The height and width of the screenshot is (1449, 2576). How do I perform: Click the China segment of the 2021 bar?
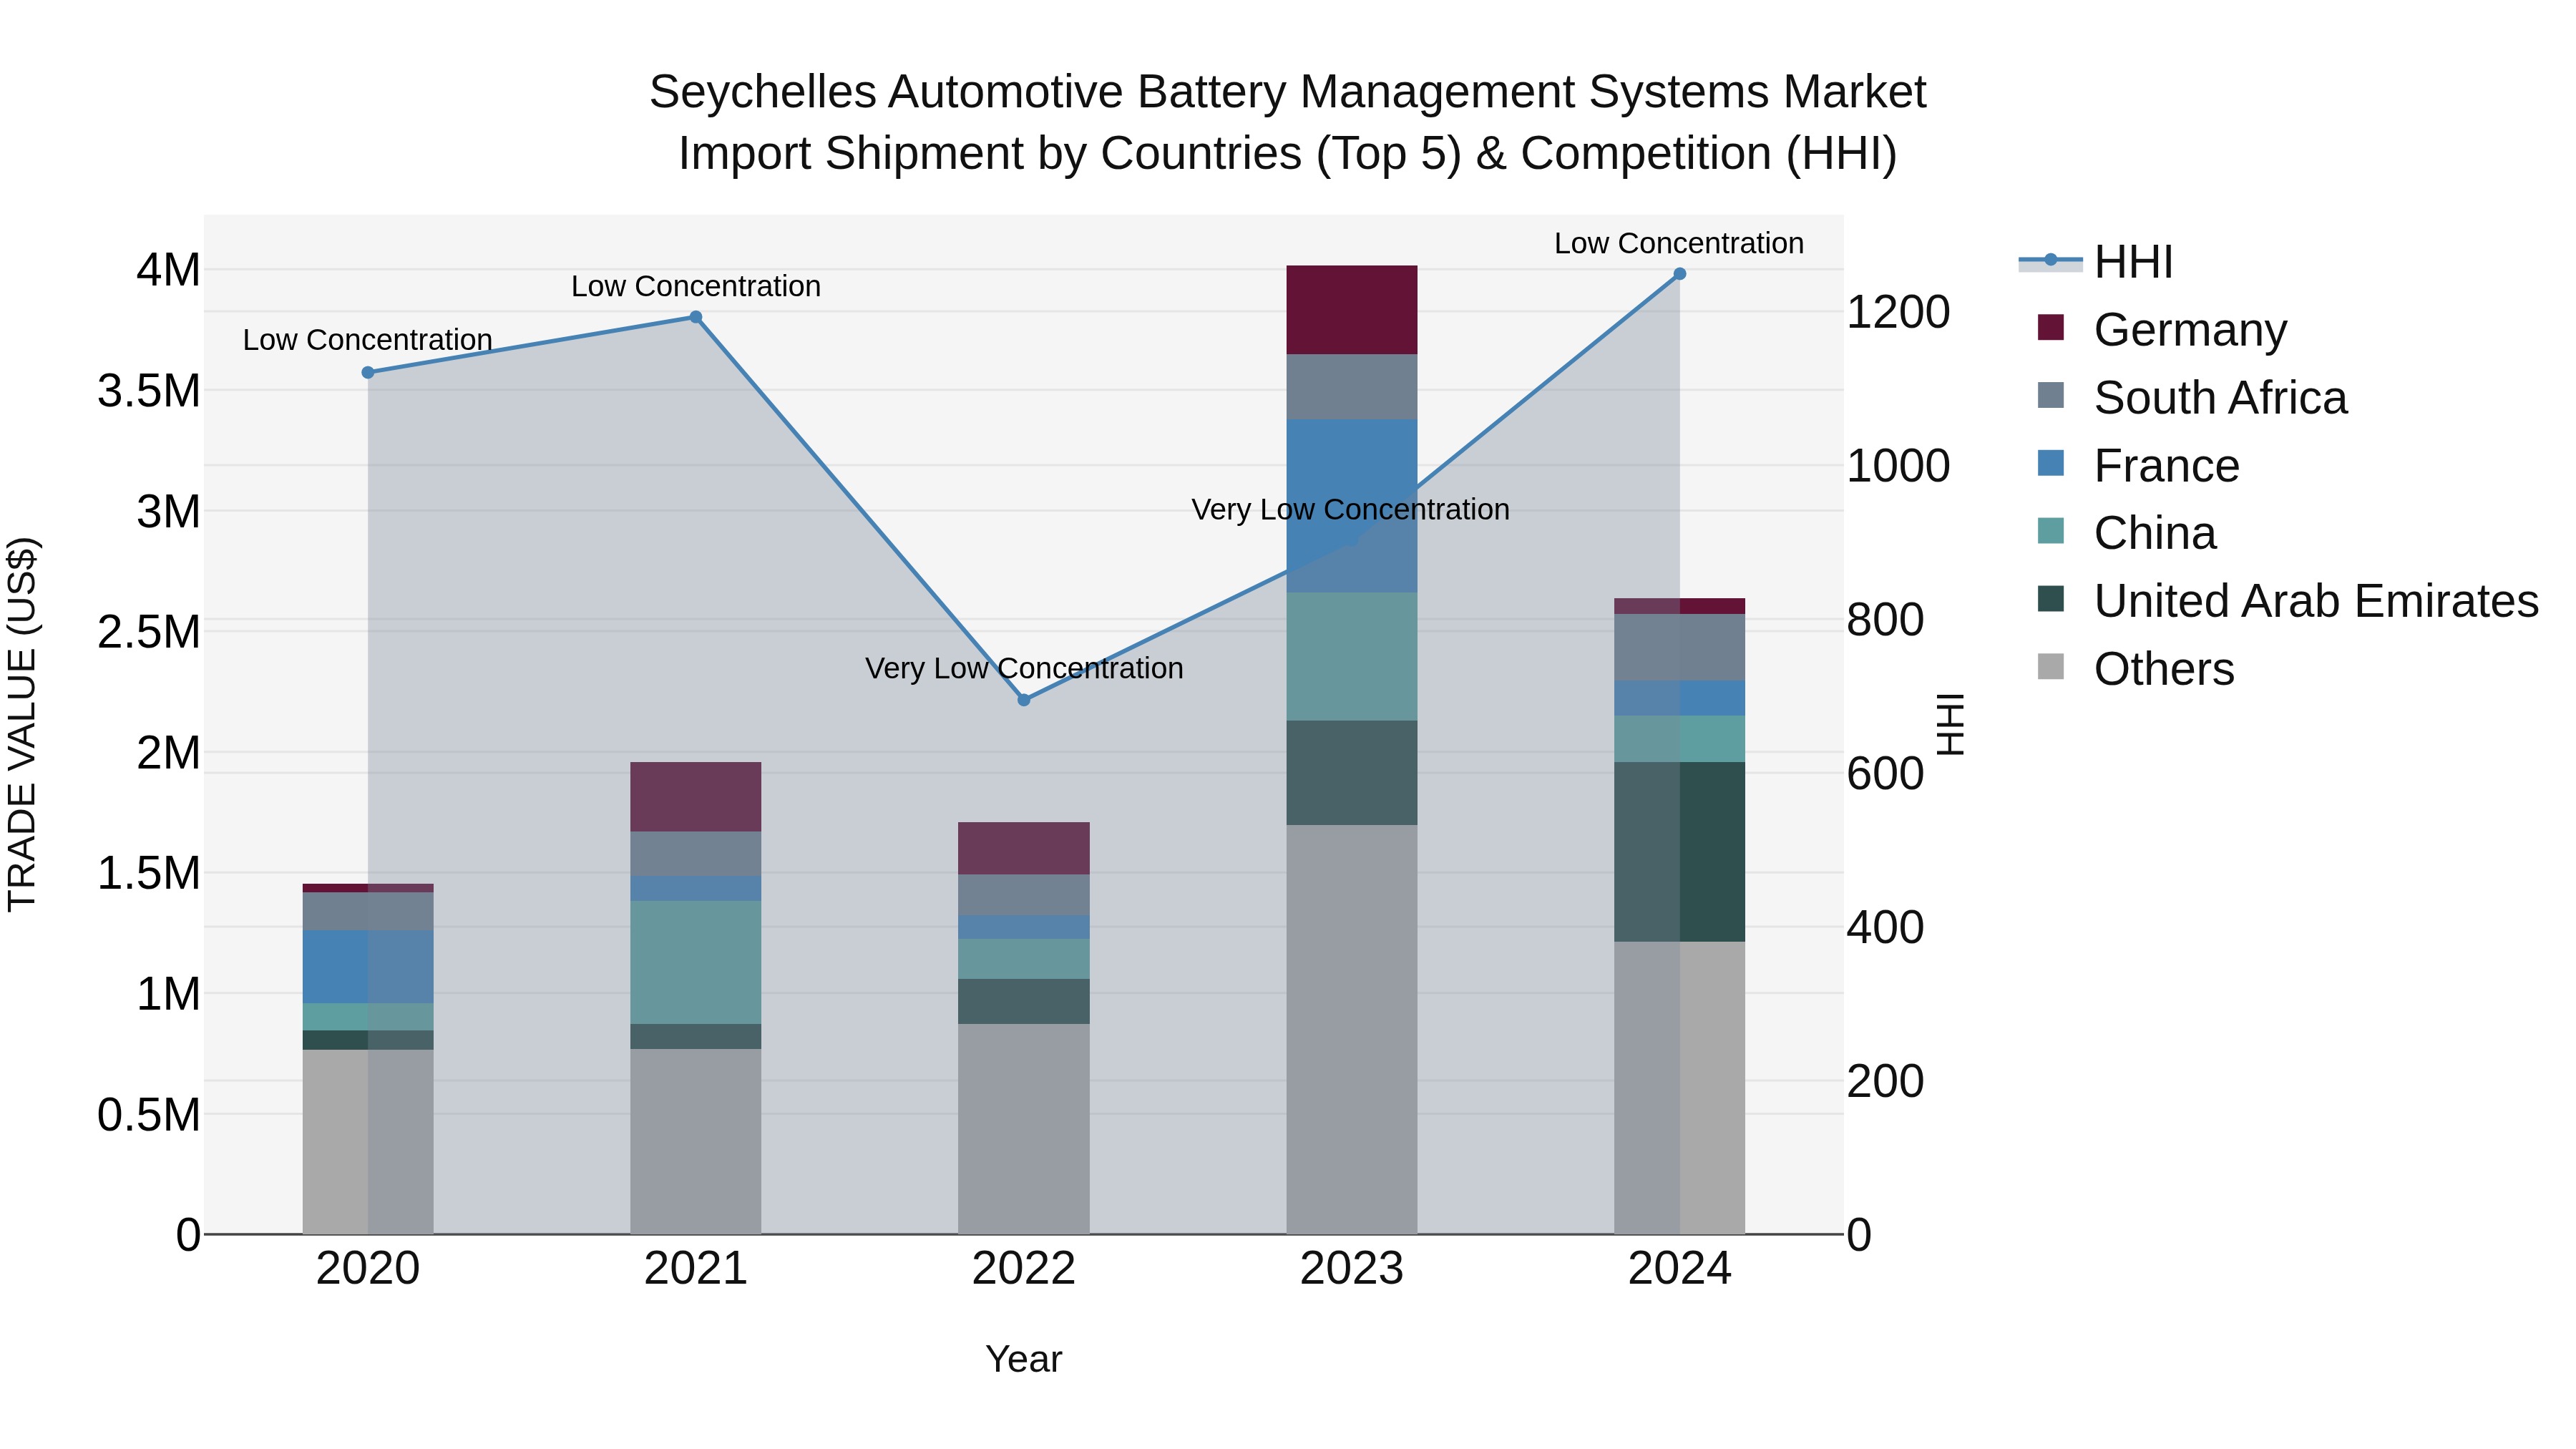[x=696, y=962]
